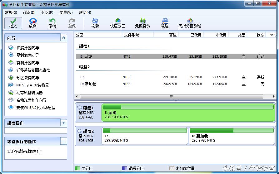The image size is (279, 174).
Task: Click the scrollbar left arrow
Action: [x=77, y=96]
